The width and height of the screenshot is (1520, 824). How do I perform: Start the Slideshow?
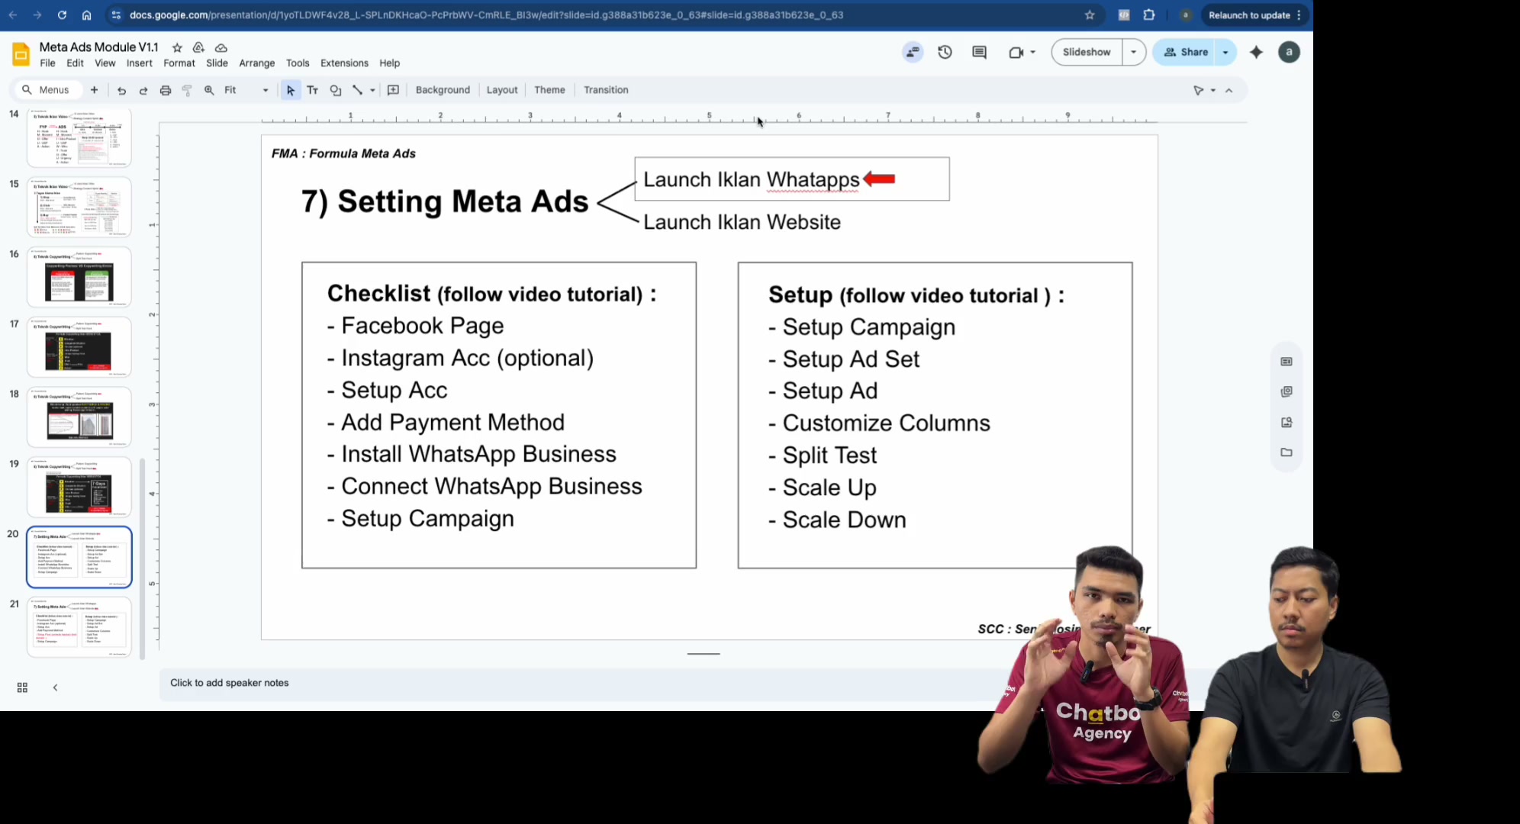[1087, 52]
